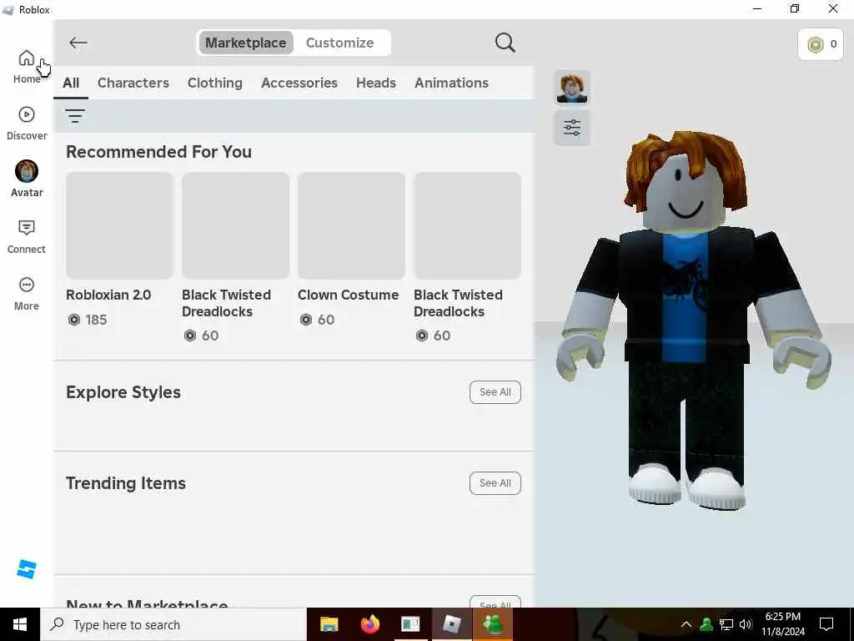Select the Characters tab
This screenshot has width=854, height=641.
pyautogui.click(x=133, y=83)
